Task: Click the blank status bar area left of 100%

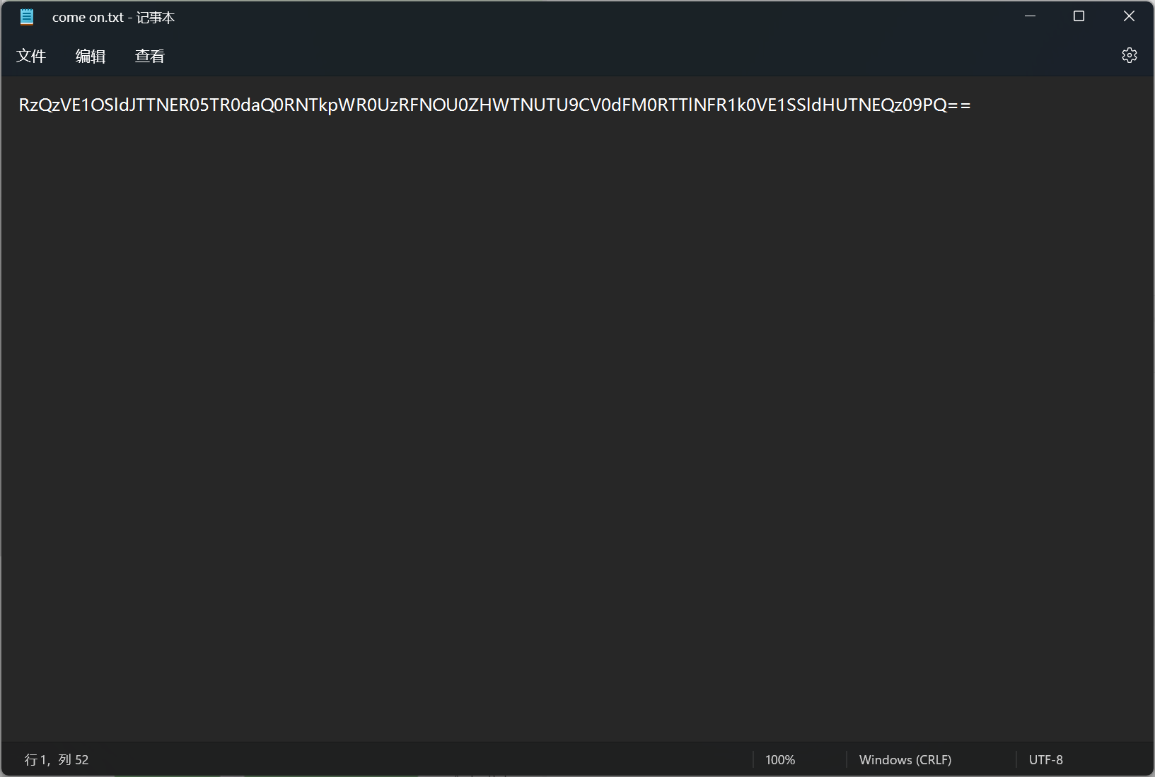Action: tap(424, 759)
